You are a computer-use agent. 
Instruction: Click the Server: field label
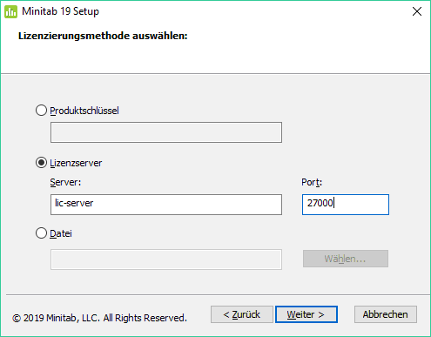pos(65,182)
